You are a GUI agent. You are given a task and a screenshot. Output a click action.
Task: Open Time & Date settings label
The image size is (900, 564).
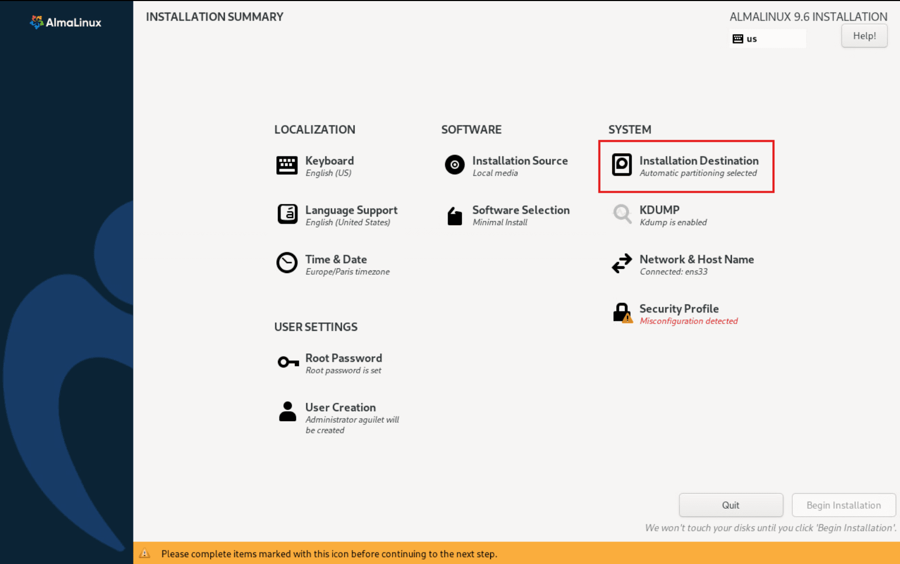(x=336, y=259)
